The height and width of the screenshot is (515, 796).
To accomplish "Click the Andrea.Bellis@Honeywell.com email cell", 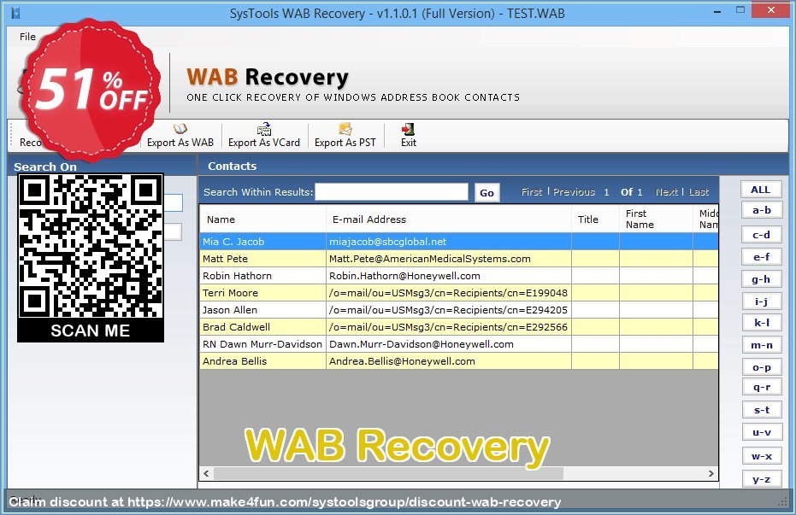I will point(449,361).
